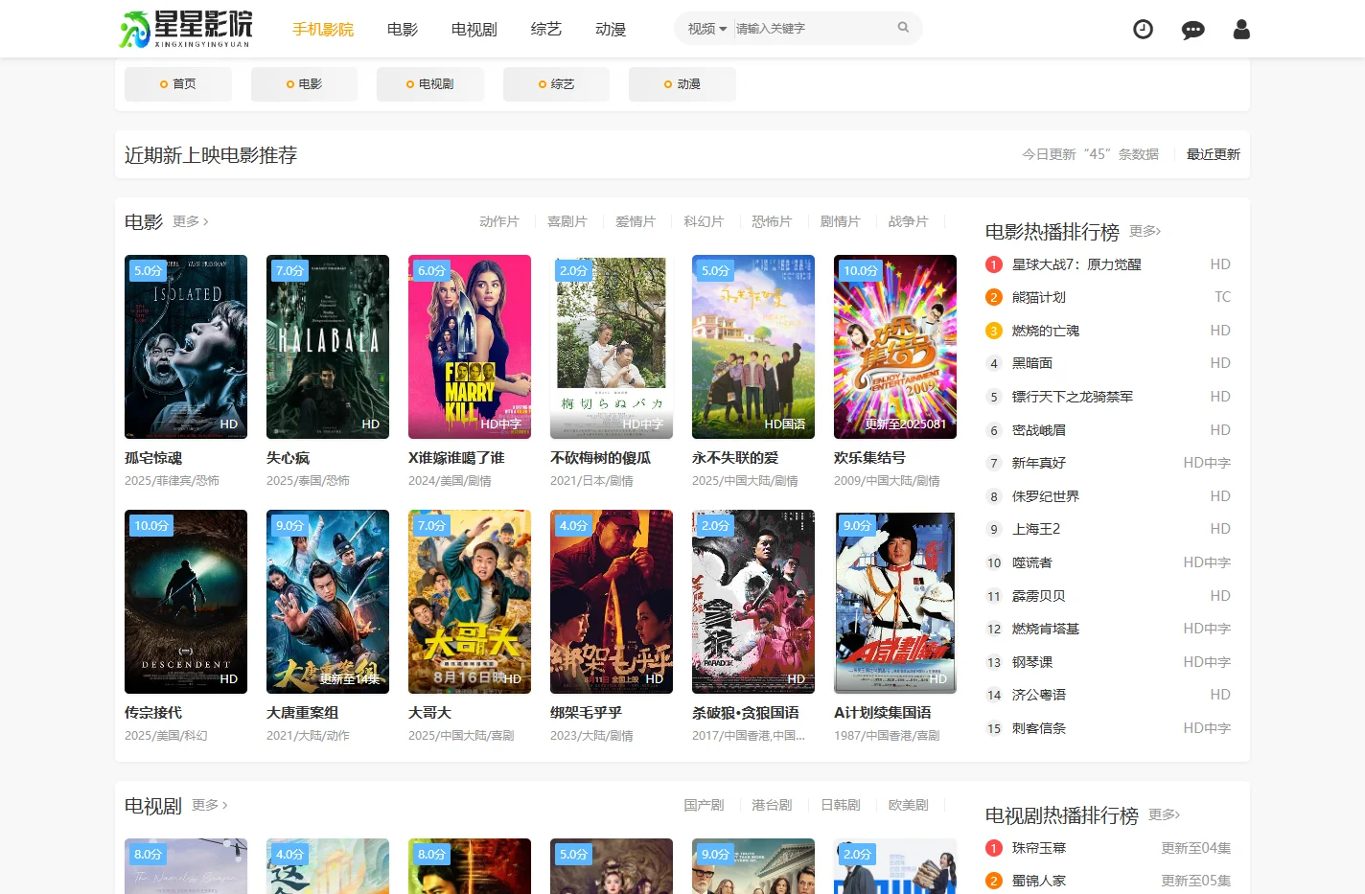1365x894 pixels.
Task: Open the 永不失联的爱 movie poster
Action: [x=753, y=347]
